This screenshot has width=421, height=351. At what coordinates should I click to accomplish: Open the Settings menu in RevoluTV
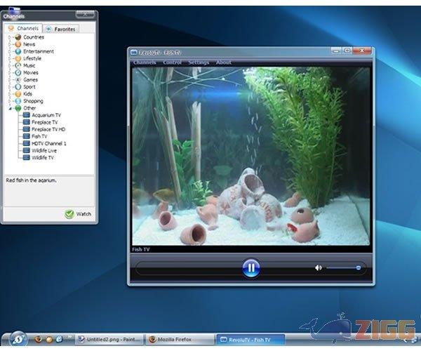[x=199, y=62]
